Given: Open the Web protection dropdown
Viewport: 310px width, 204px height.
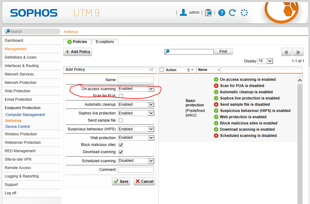Looking at the screenshot, I should coord(136,138).
